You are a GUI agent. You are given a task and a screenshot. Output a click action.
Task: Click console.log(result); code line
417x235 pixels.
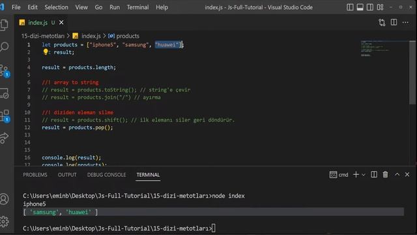tap(72, 157)
